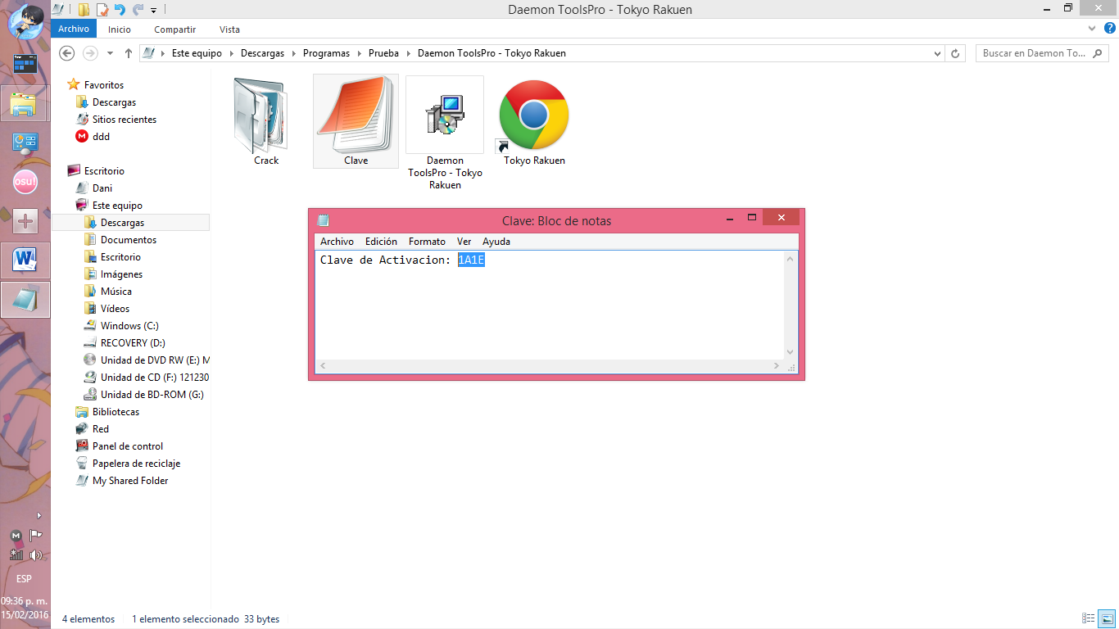This screenshot has width=1119, height=629.
Task: Open RECOVERY (D:) drive in navigation pane
Action: pyautogui.click(x=133, y=343)
